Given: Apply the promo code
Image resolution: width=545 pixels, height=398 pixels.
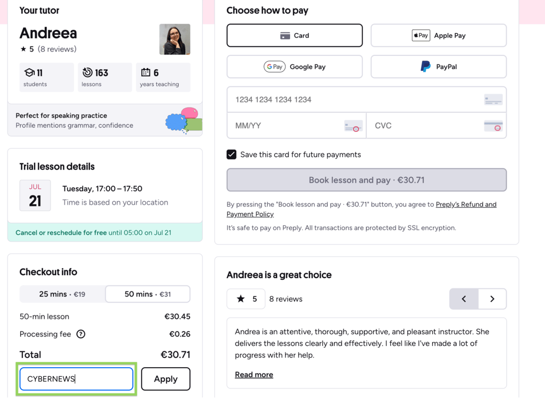Looking at the screenshot, I should tap(166, 379).
